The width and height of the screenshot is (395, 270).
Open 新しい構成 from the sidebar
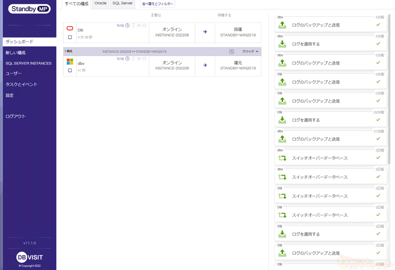(x=15, y=53)
